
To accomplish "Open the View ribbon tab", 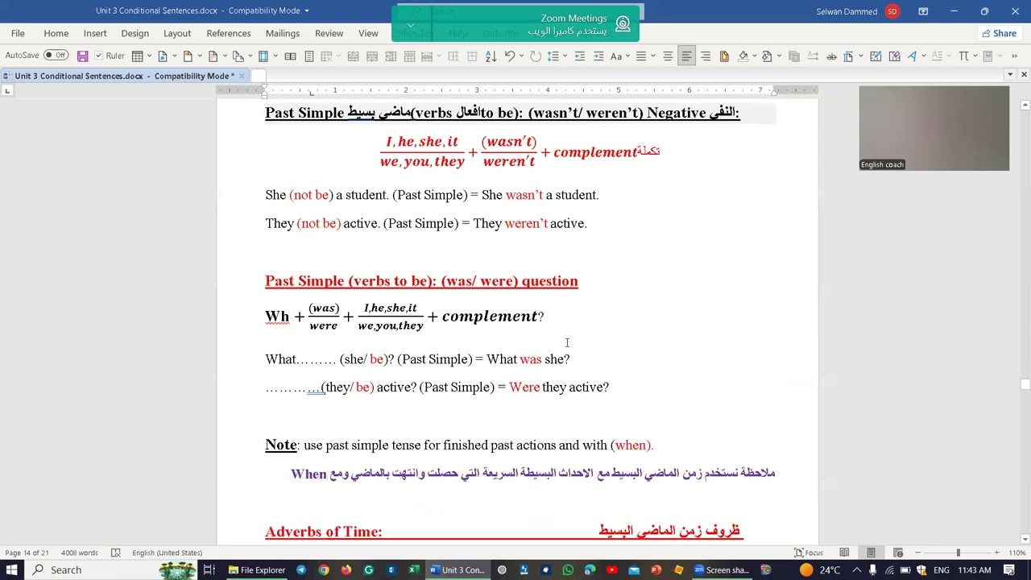I will pyautogui.click(x=368, y=33).
